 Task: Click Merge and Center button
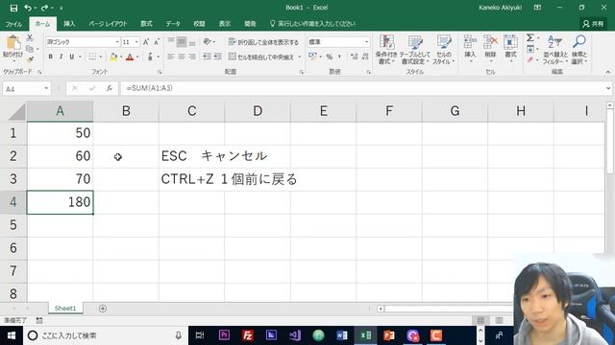(261, 57)
